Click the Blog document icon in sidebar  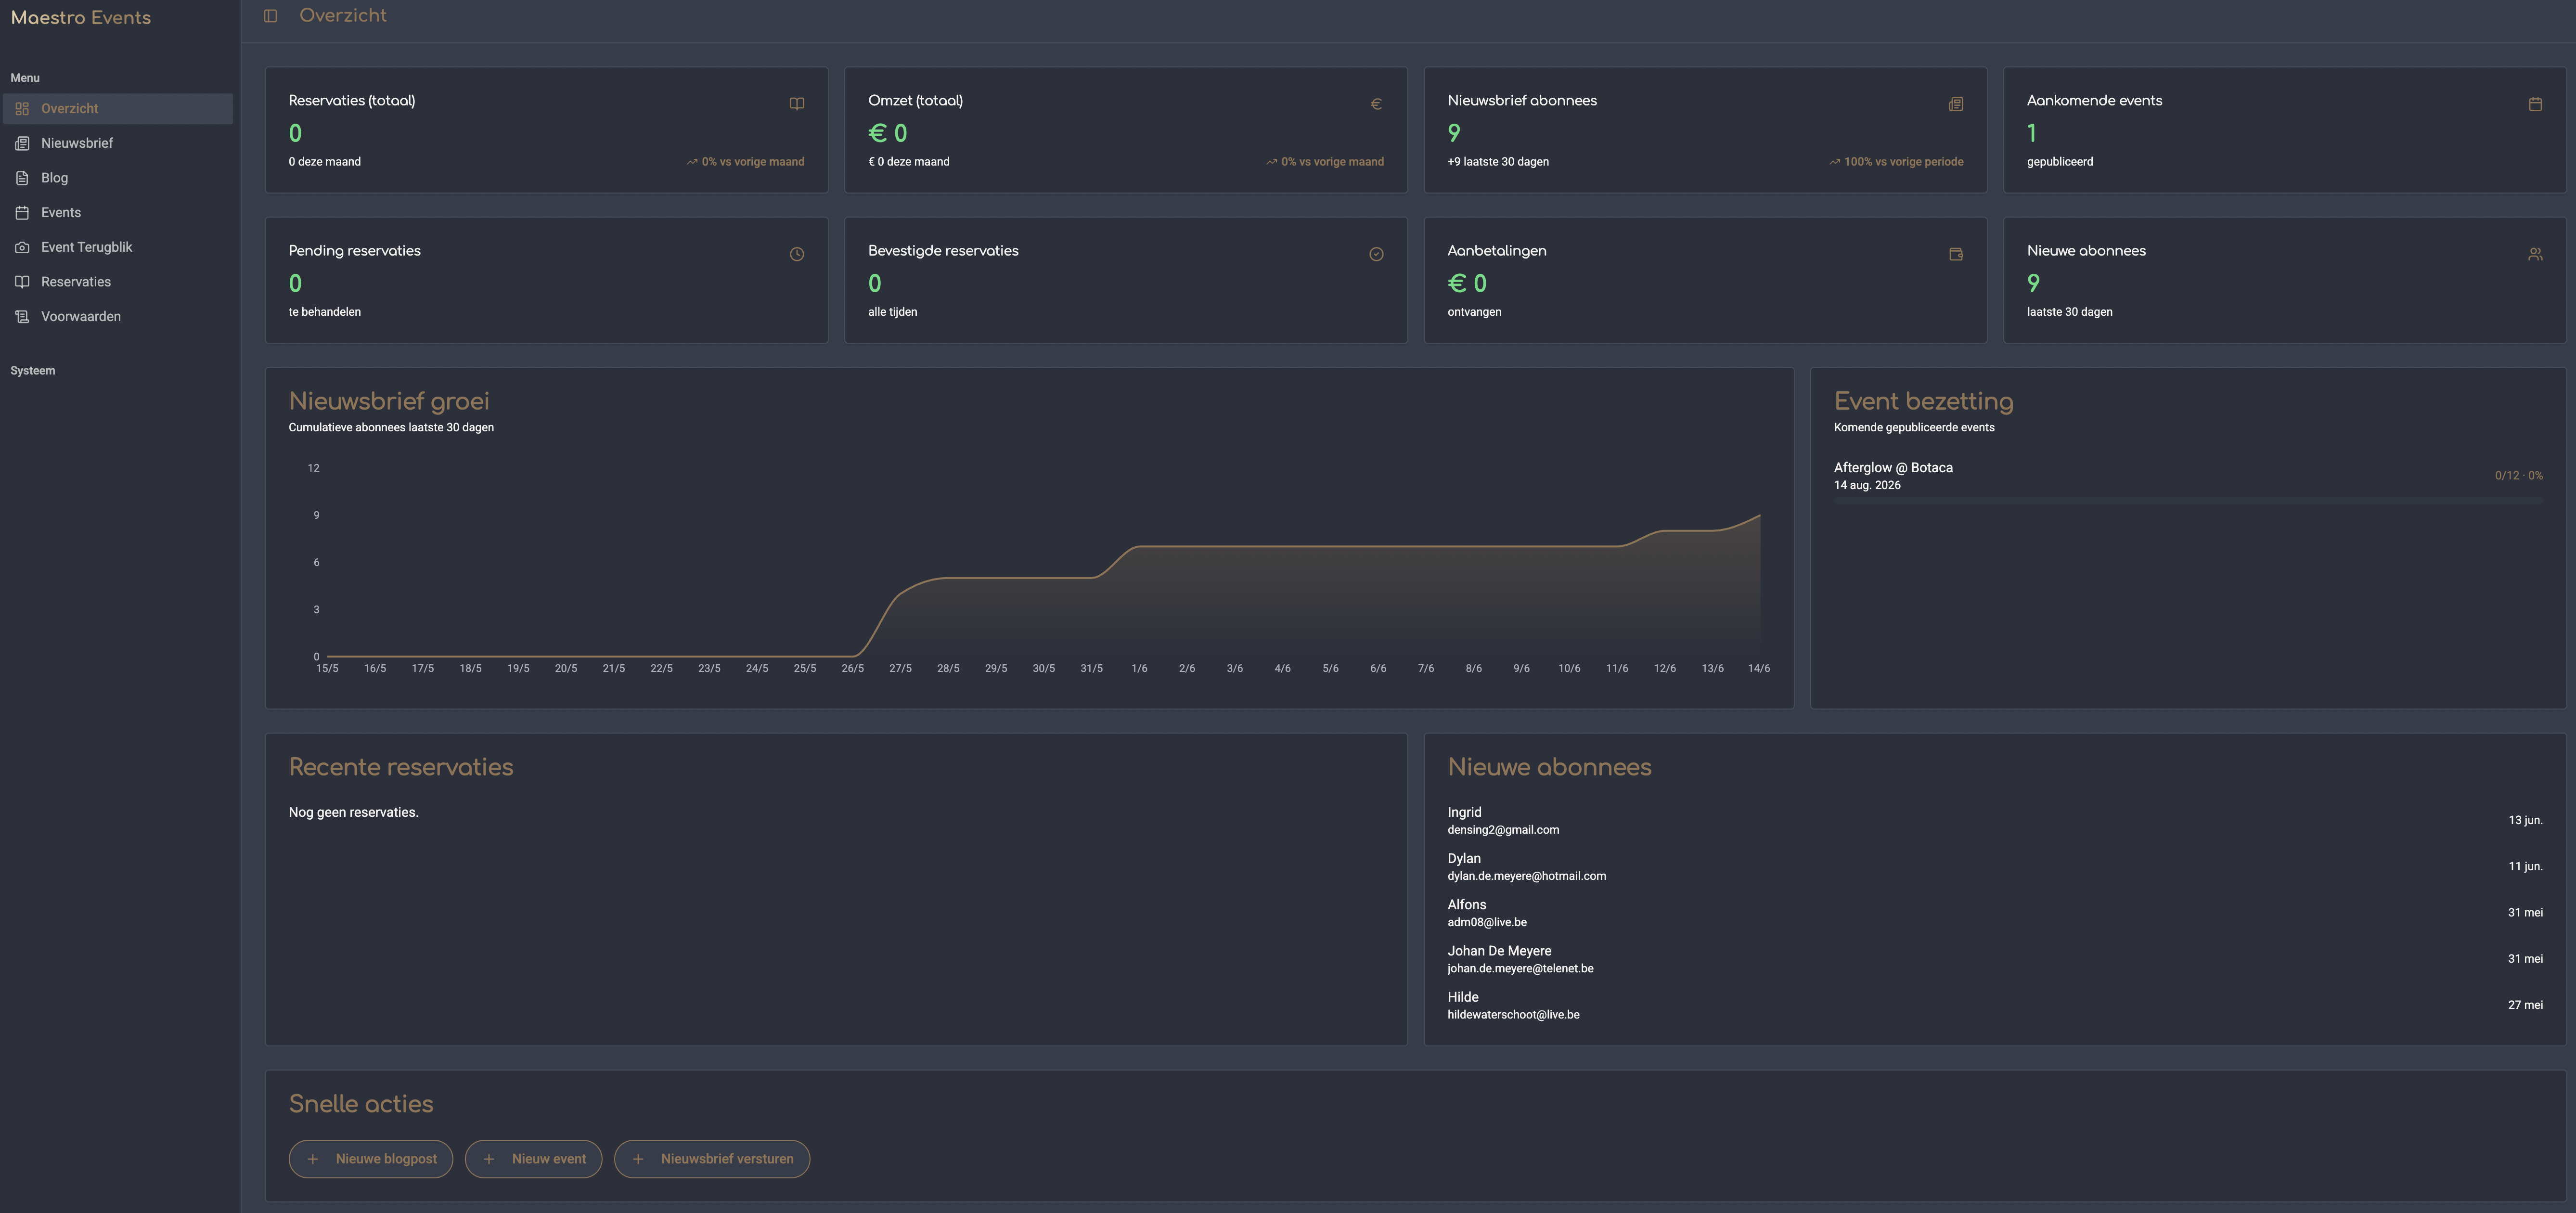(22, 178)
